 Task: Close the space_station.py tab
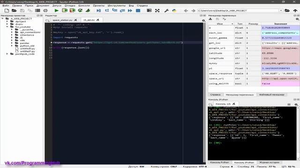[75, 20]
